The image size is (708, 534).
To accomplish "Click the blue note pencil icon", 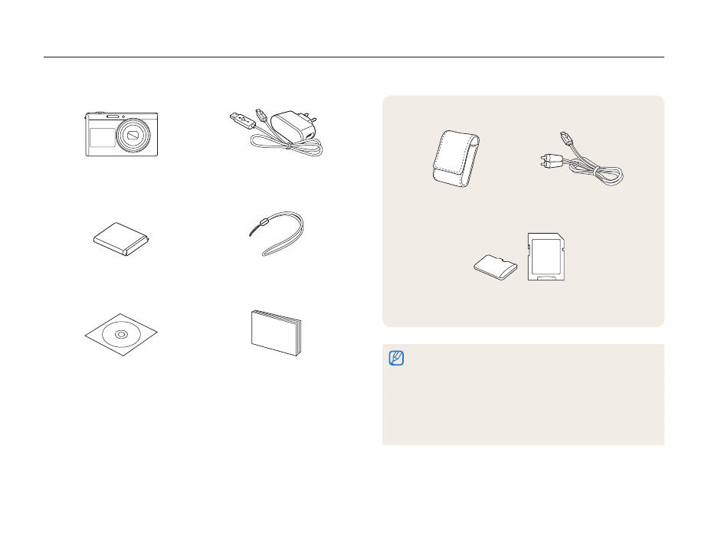I will click(396, 358).
